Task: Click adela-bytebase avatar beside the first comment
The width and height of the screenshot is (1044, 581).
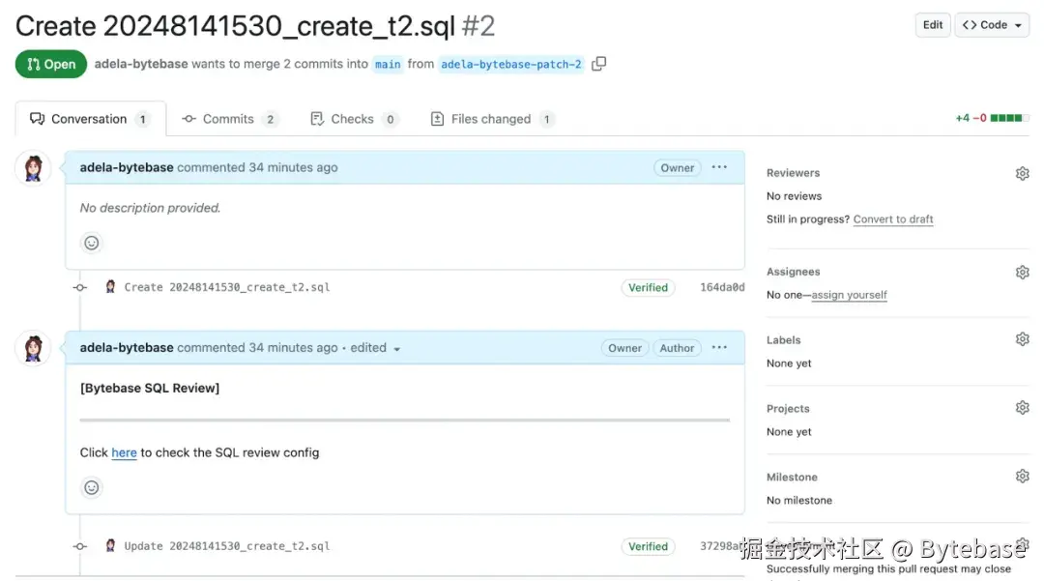Action: point(33,167)
